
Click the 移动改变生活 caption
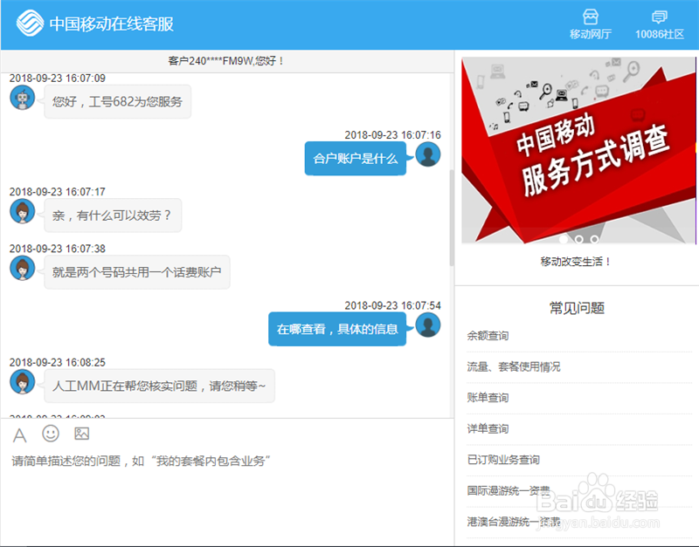point(575,261)
